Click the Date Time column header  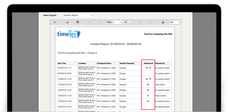(62, 64)
